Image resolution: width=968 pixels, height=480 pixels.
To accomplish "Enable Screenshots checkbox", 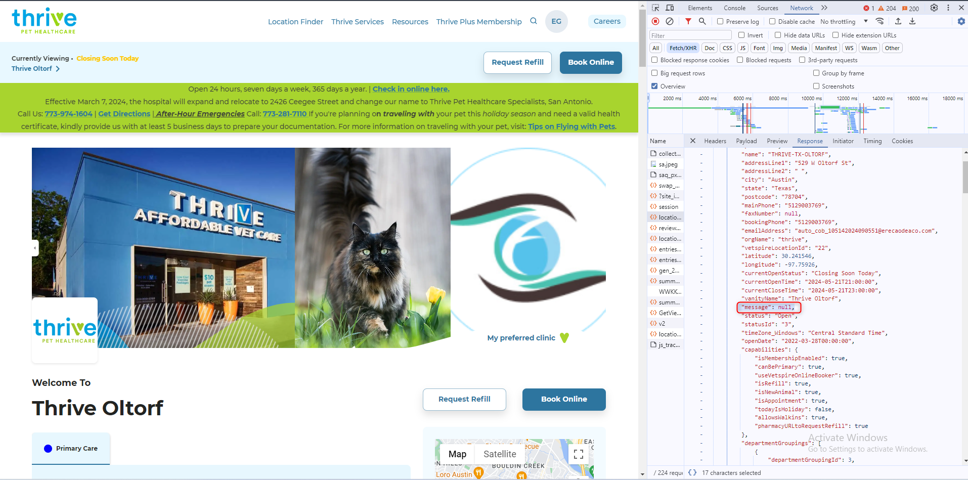I will pos(816,86).
